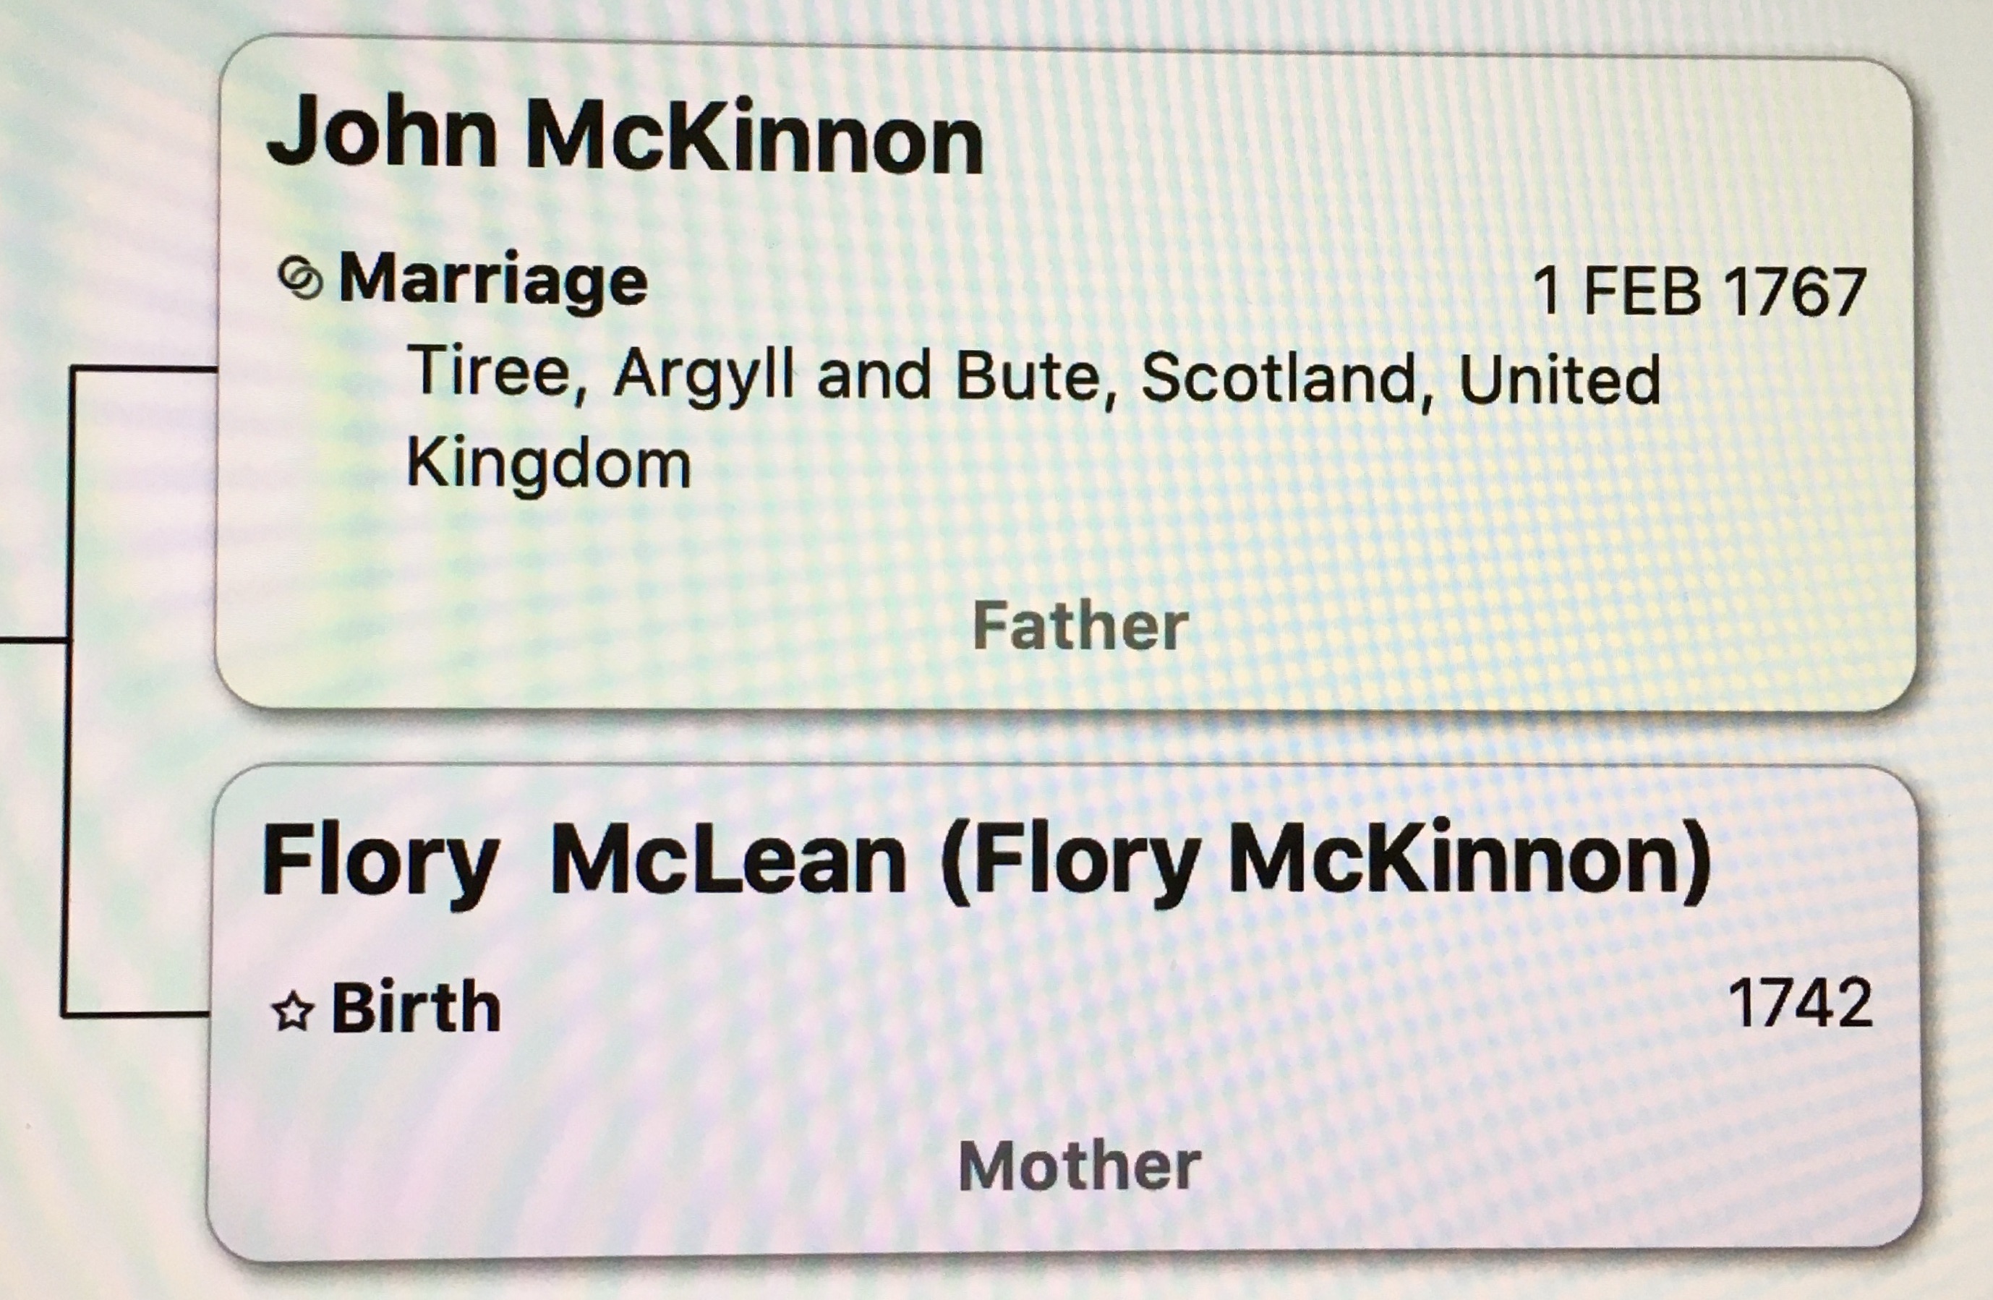This screenshot has width=1993, height=1300.
Task: Select the Birth event label
Action: tap(417, 1008)
